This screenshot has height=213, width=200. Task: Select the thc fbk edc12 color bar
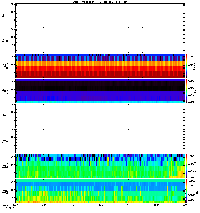[x=186, y=166]
